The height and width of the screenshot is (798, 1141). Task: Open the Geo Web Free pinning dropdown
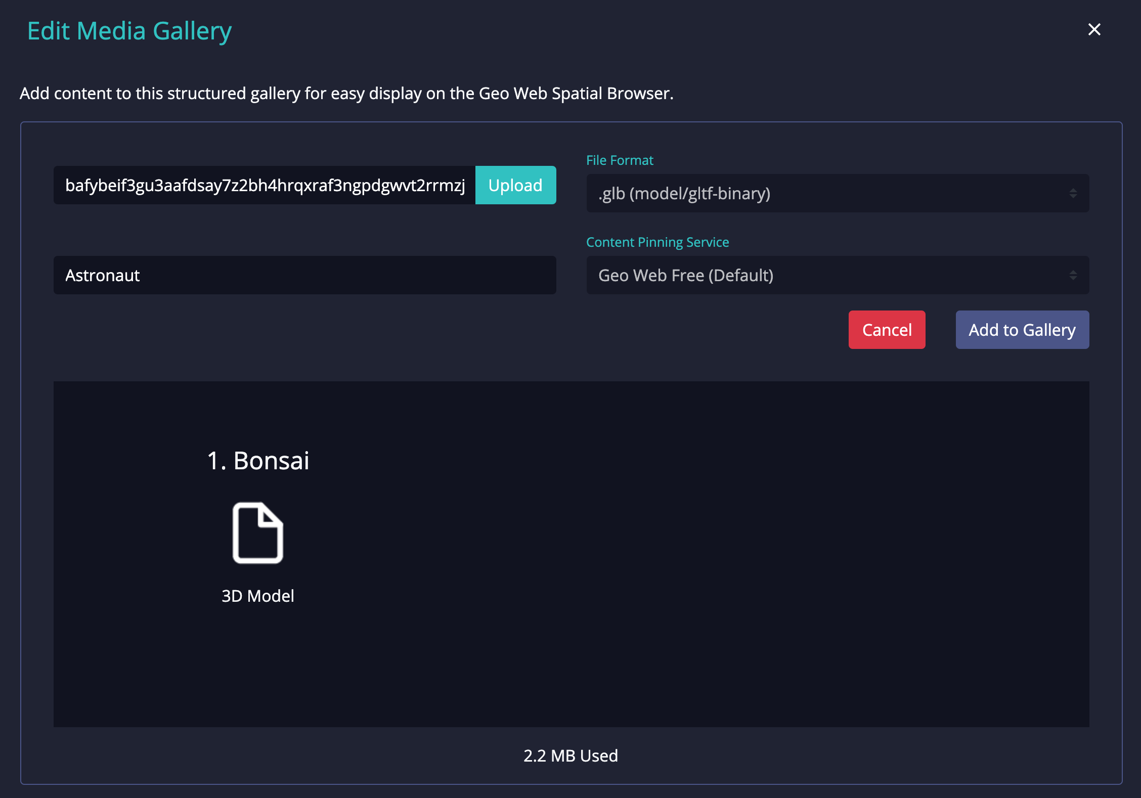(829, 275)
